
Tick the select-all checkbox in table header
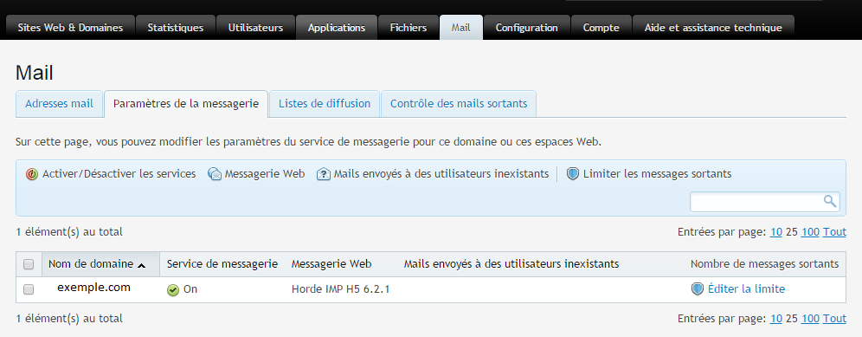pyautogui.click(x=29, y=265)
